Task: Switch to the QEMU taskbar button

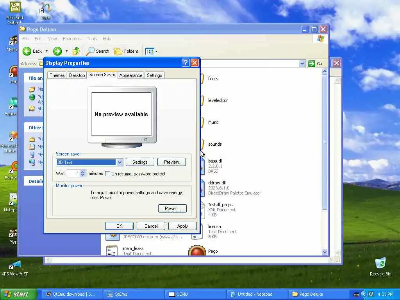Action: click(x=195, y=295)
